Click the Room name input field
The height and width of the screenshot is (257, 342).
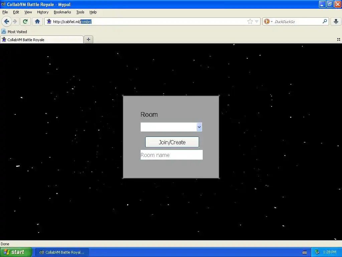pos(171,155)
